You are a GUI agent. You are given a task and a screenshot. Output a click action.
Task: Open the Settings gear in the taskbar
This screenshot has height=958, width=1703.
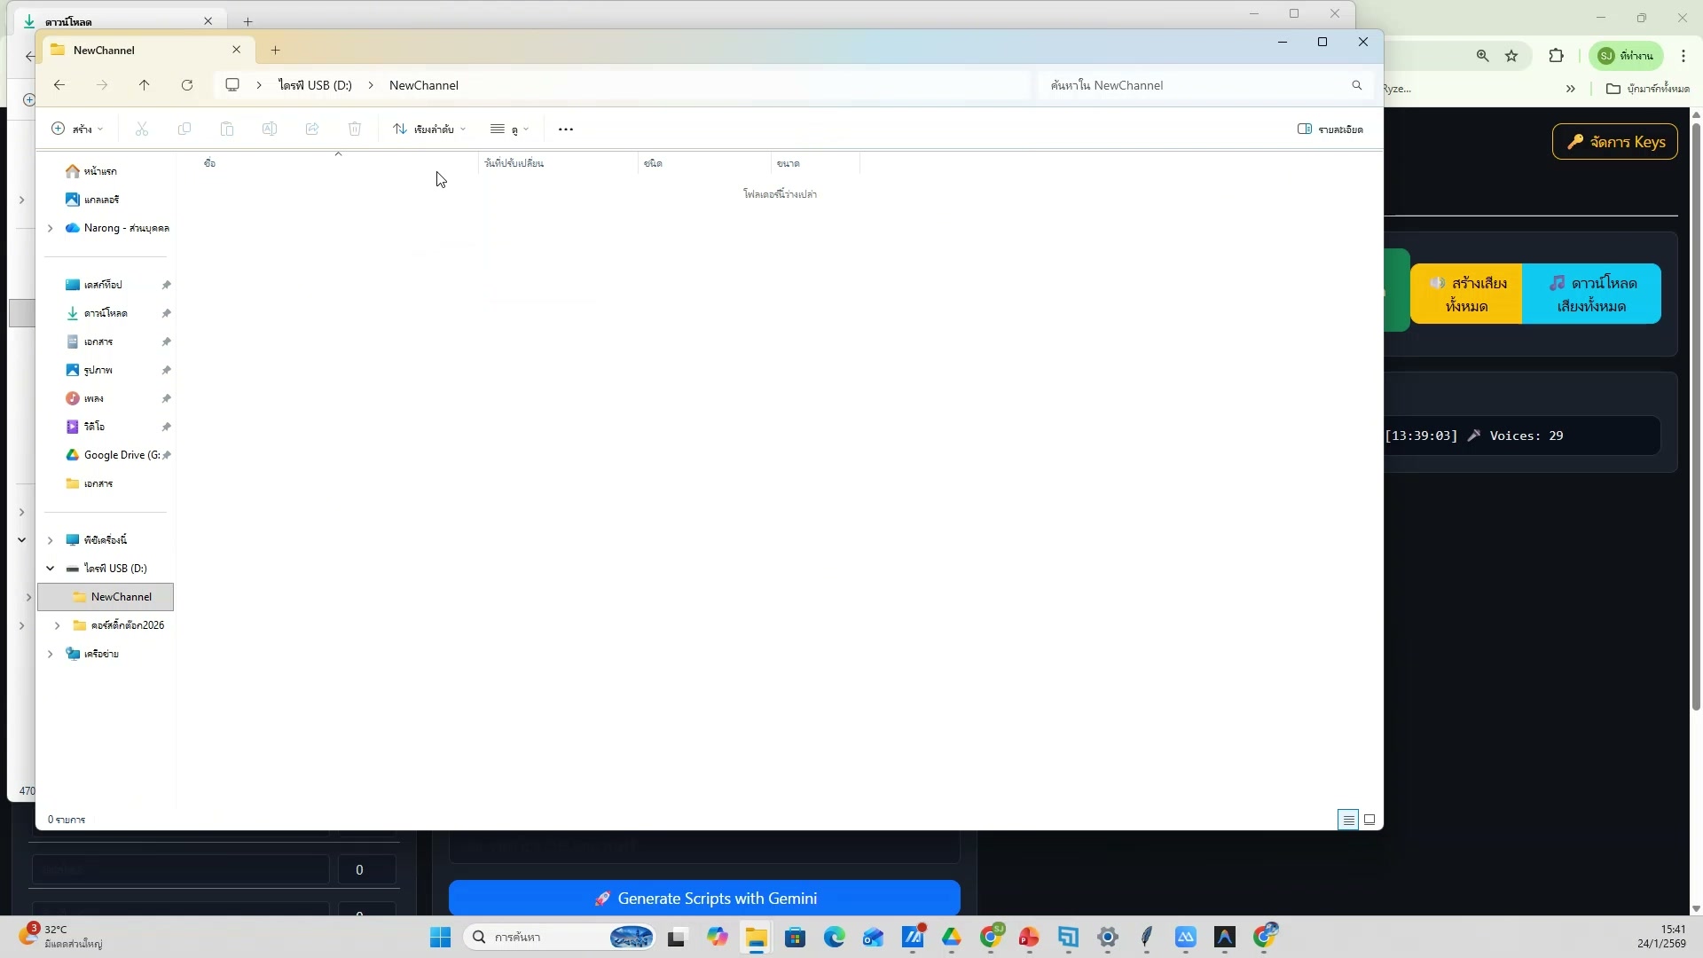[x=1107, y=937]
